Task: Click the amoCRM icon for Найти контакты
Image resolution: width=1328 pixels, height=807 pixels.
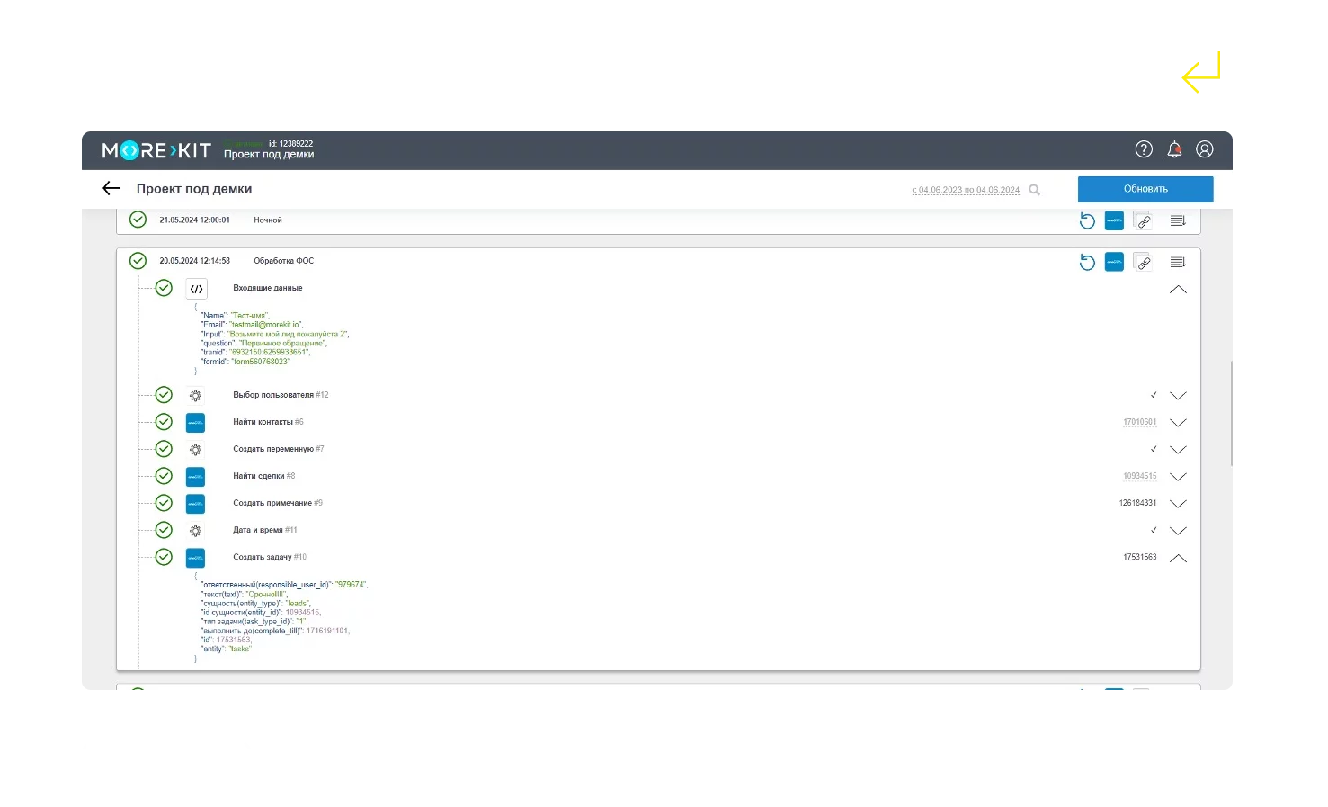Action: pos(195,422)
